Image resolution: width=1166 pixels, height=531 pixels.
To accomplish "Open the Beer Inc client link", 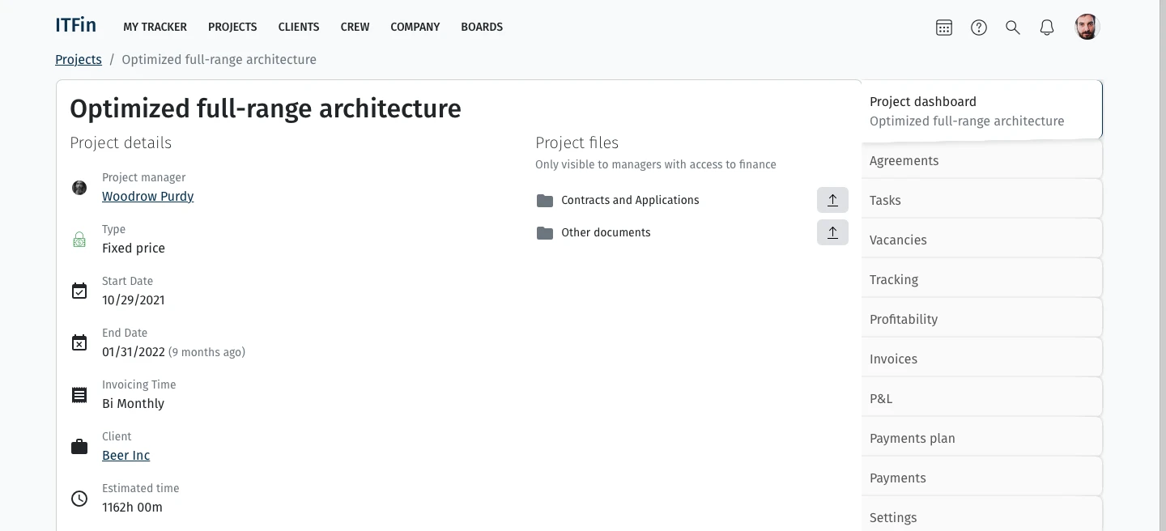I will click(x=126, y=455).
